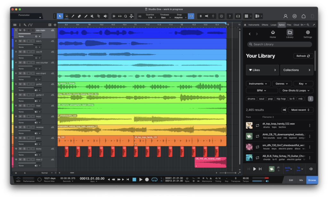Enable loop playback in the transport

[x=154, y=179]
